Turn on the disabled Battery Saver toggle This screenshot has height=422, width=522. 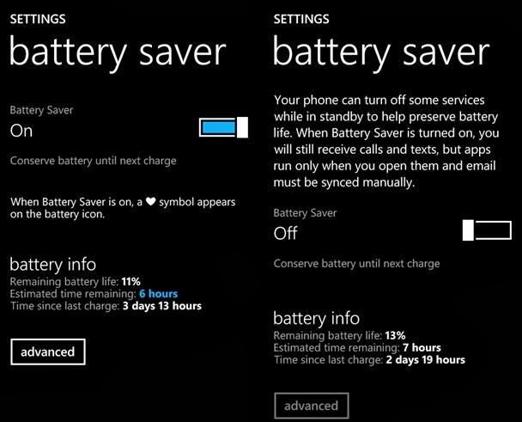pyautogui.click(x=487, y=230)
